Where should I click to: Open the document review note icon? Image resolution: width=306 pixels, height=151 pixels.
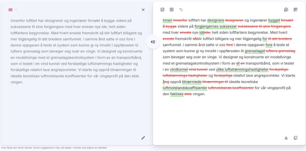tap(296, 10)
